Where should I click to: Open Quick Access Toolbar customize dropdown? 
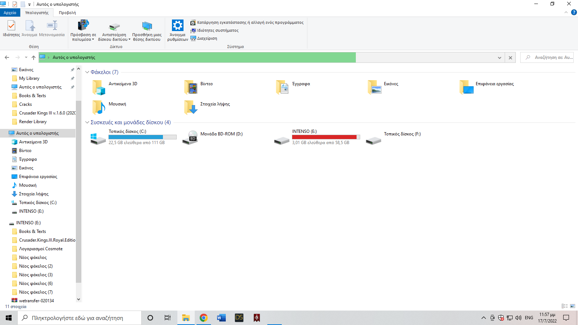click(30, 4)
